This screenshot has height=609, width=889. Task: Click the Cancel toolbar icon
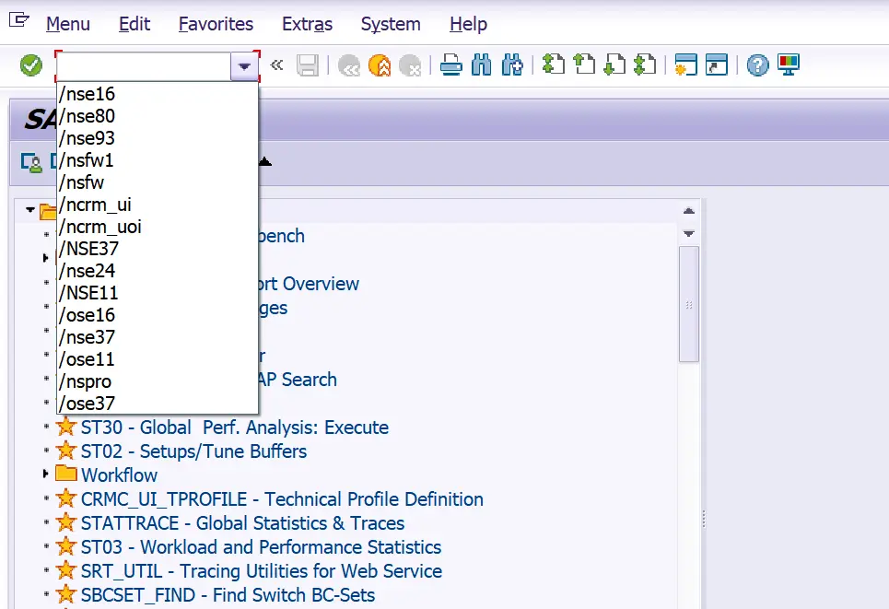pos(410,65)
